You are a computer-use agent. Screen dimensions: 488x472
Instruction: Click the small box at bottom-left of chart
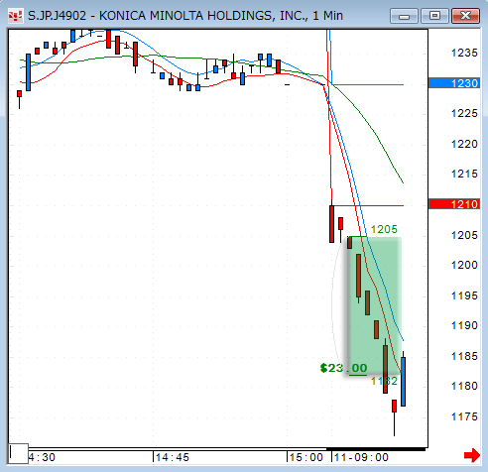[19, 453]
